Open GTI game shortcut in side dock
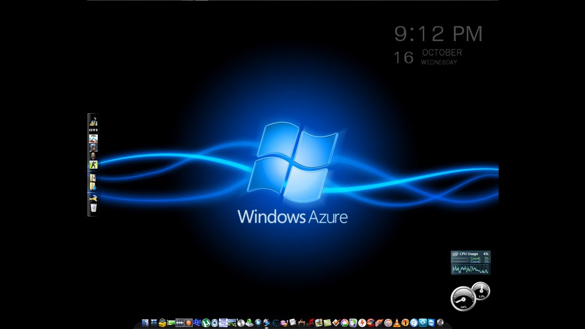This screenshot has width=585, height=329. [x=93, y=130]
